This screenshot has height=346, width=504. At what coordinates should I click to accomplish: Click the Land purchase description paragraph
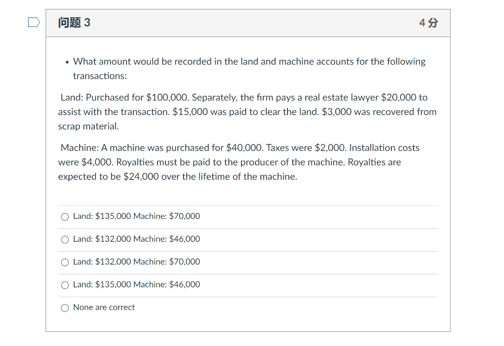(248, 112)
